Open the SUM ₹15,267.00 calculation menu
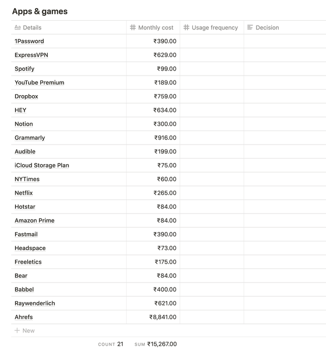The image size is (326, 356). [155, 344]
